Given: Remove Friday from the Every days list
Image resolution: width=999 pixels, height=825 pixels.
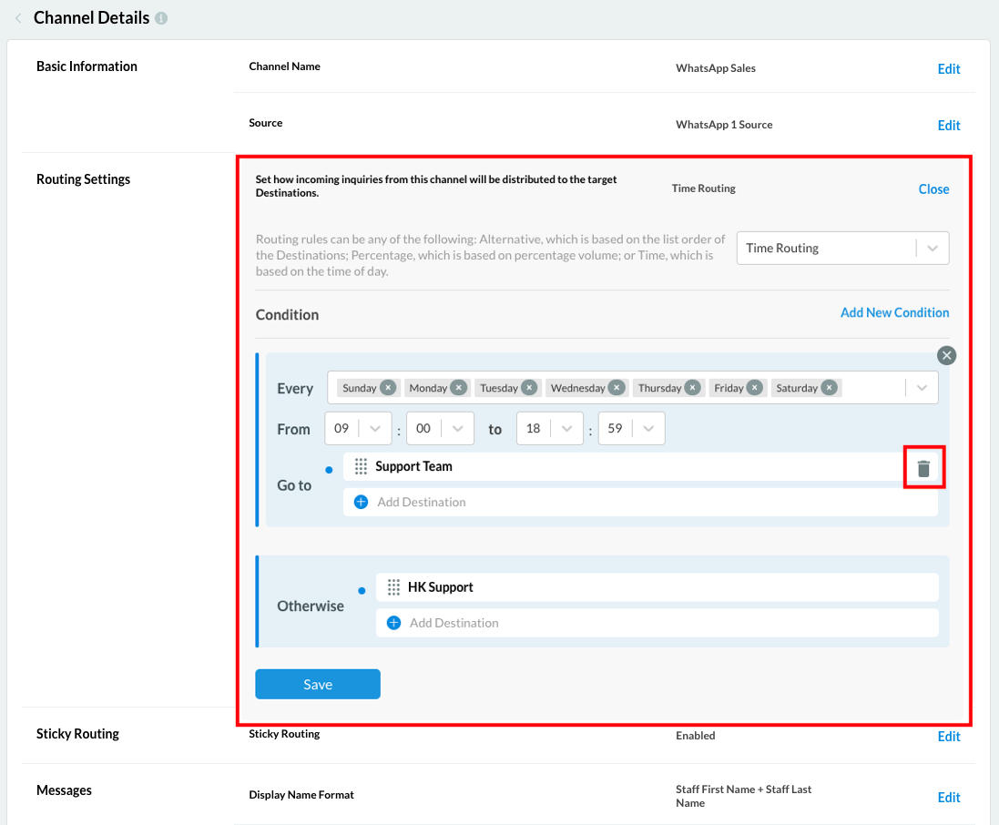Looking at the screenshot, I should click(754, 387).
